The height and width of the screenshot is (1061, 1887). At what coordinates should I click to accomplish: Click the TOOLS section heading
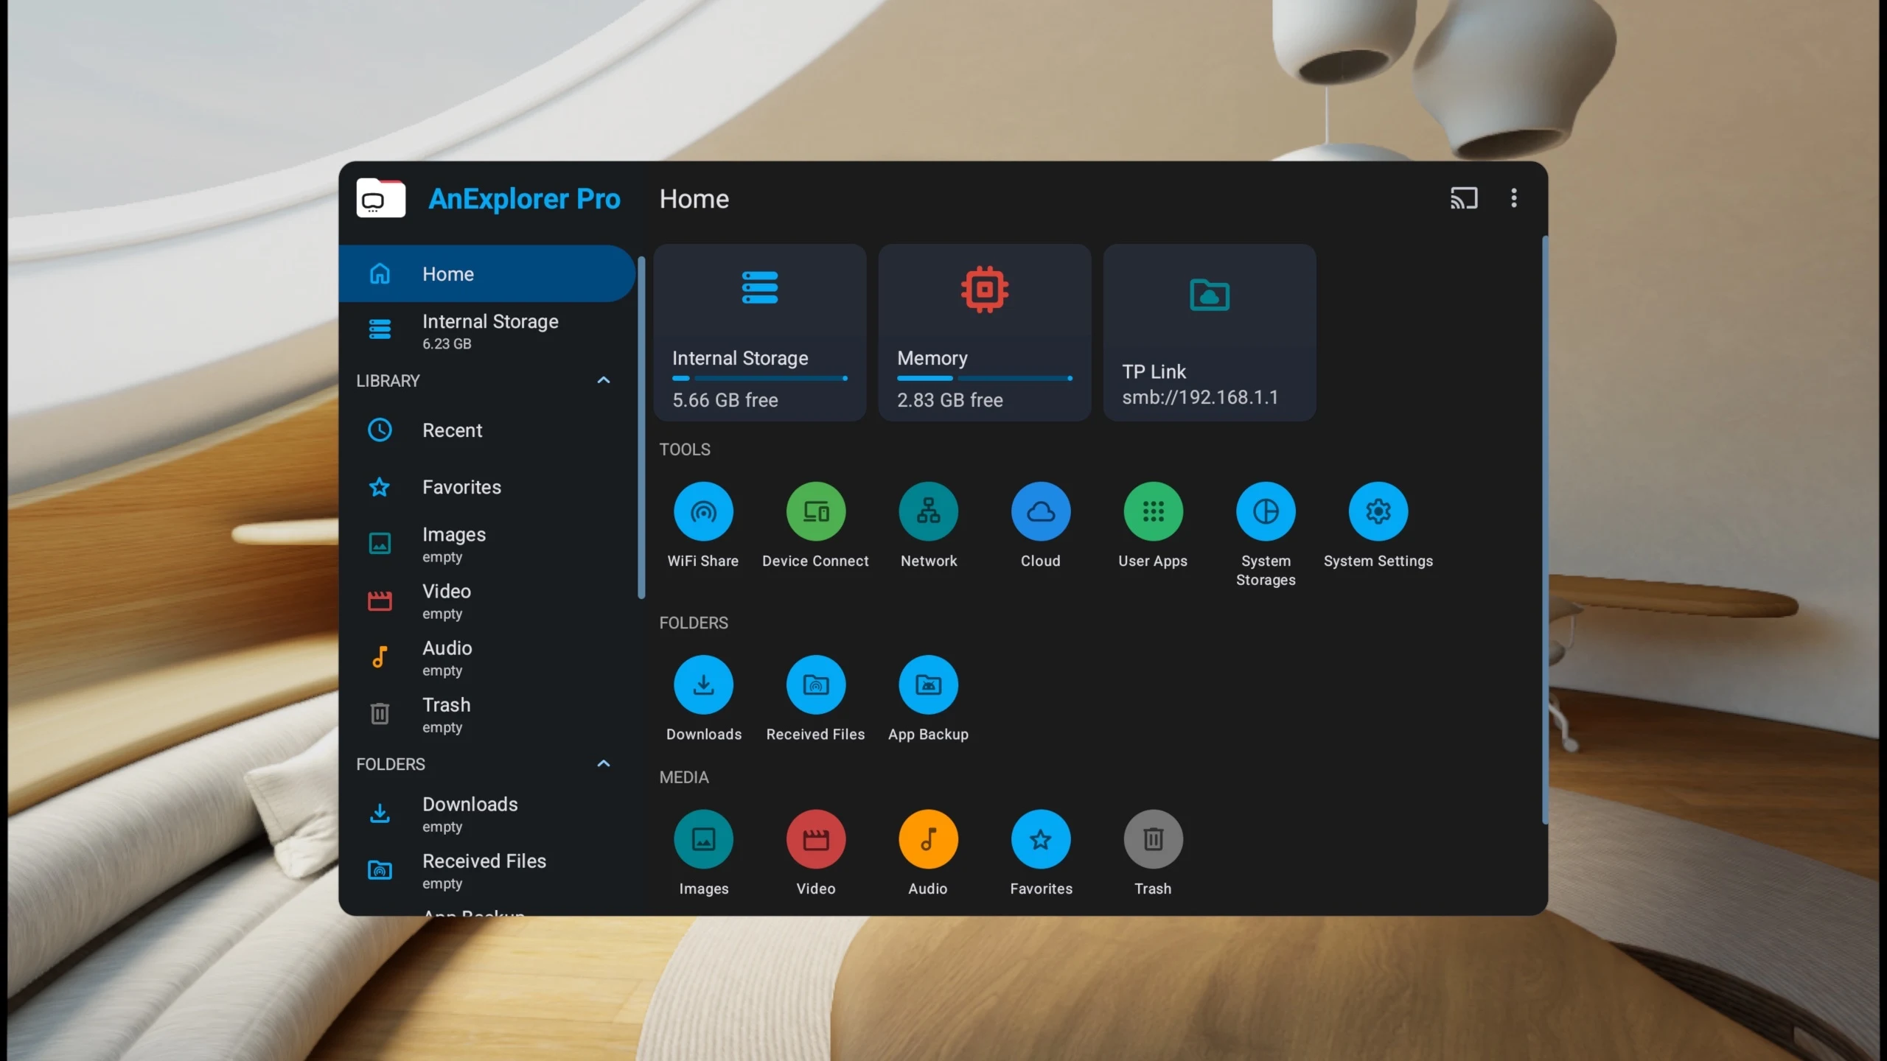[685, 449]
